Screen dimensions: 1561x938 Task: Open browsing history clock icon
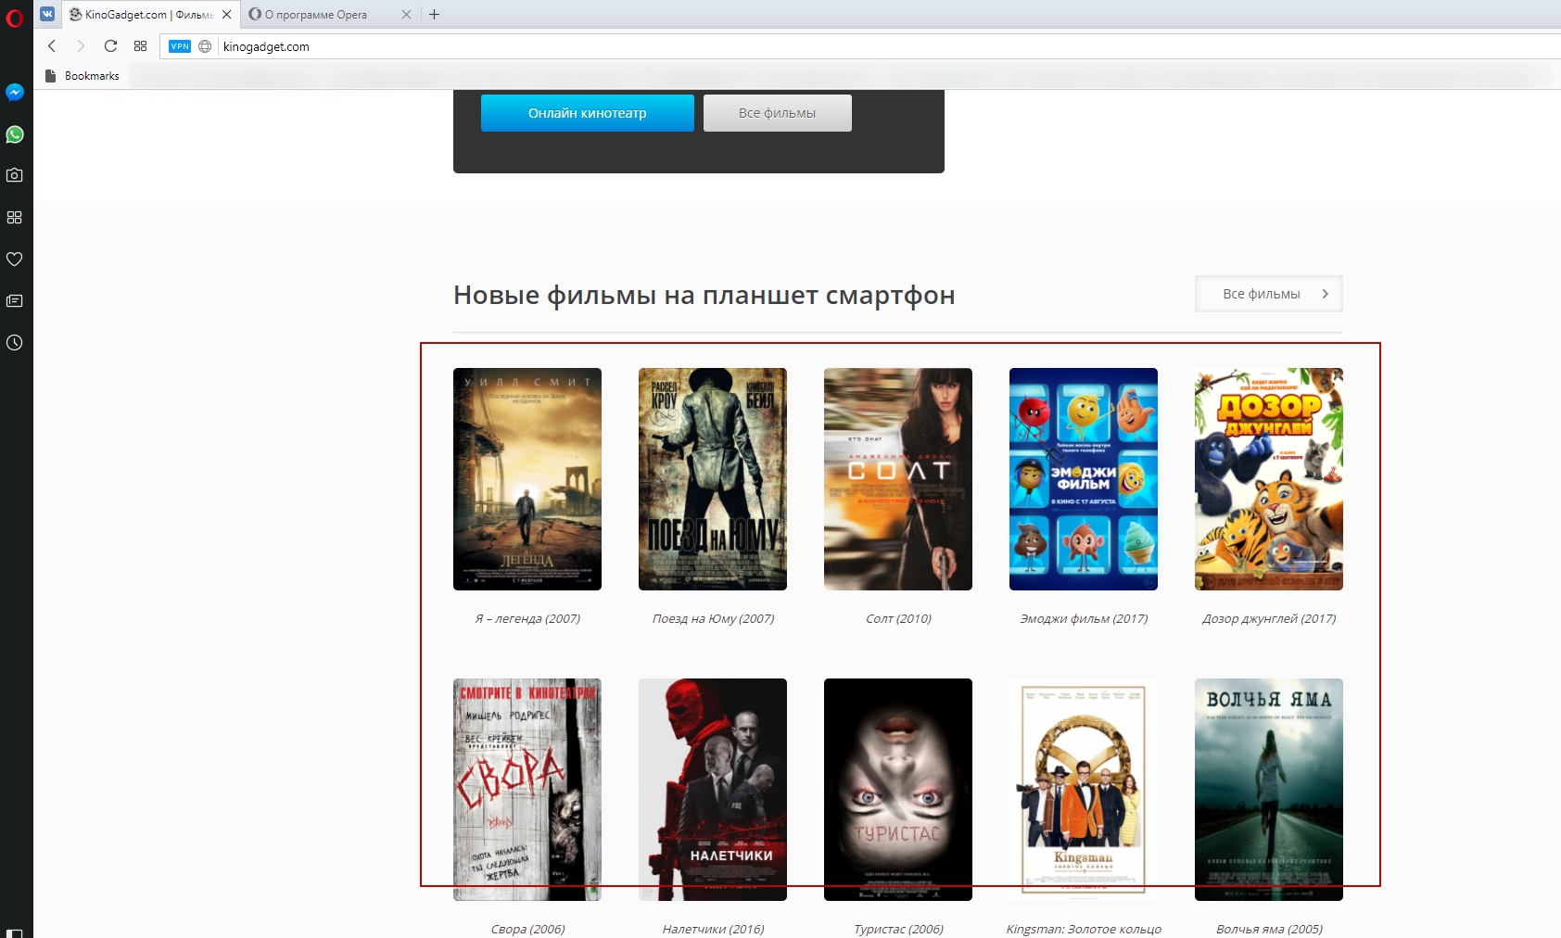click(15, 343)
